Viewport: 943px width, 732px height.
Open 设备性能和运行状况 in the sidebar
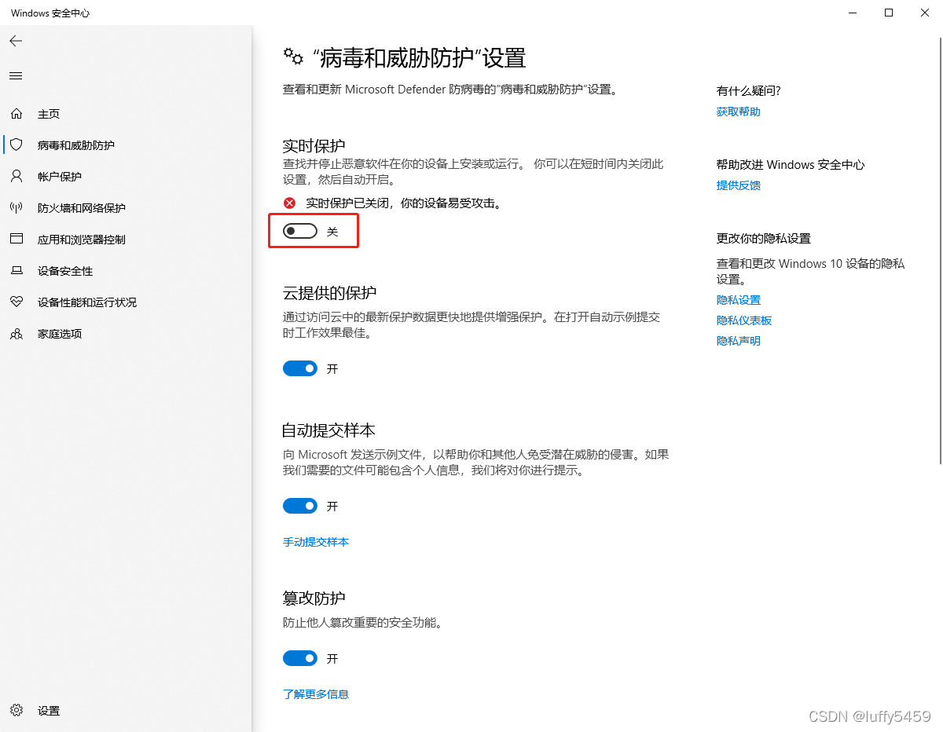(126, 302)
